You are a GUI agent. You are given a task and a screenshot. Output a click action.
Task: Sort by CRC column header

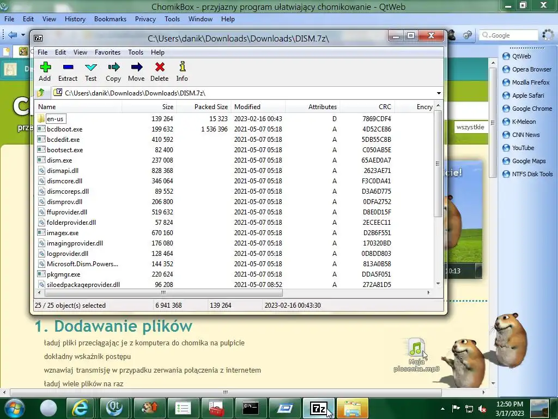[x=367, y=107]
